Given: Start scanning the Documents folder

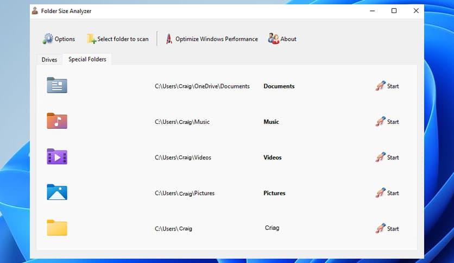Looking at the screenshot, I should [393, 86].
